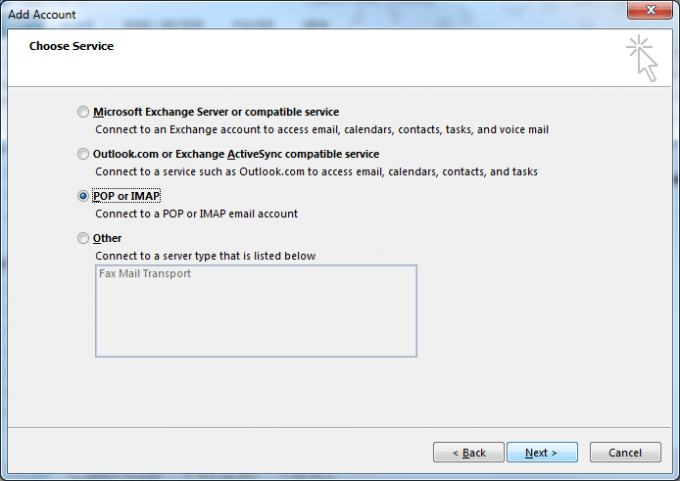
Task: Click the Microsoft Exchange Server label
Action: coord(216,112)
